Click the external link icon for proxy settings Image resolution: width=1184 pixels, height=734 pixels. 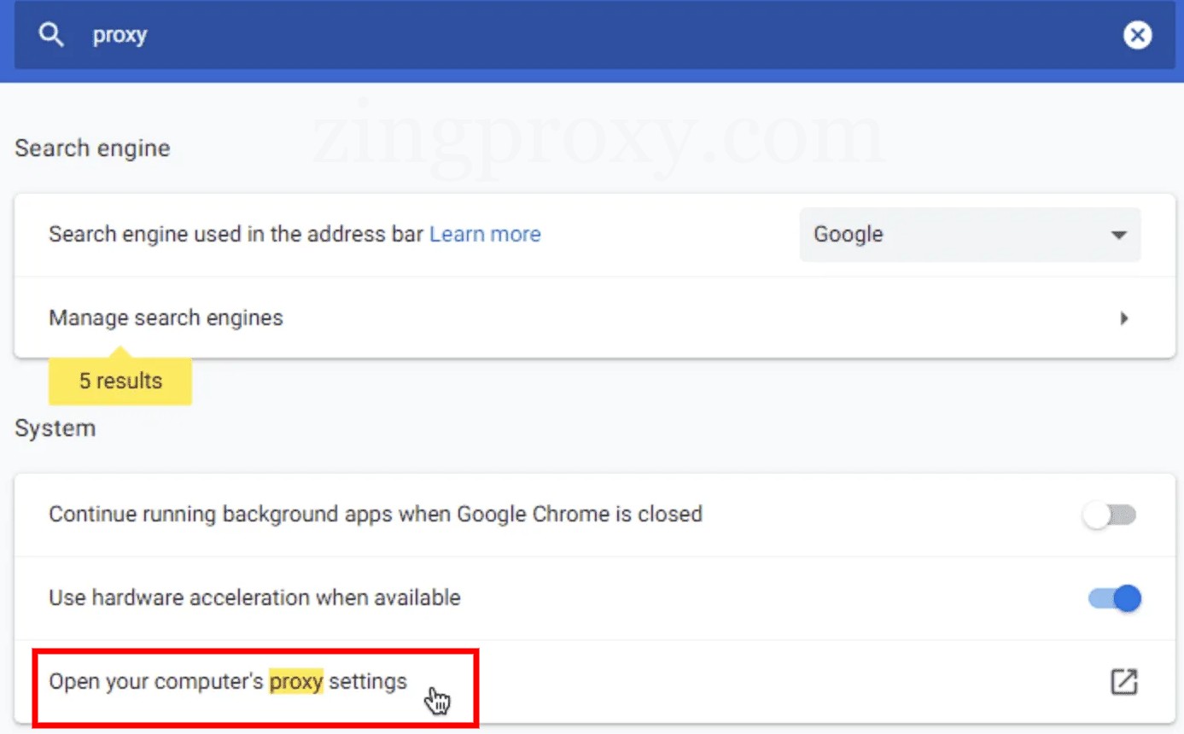(1123, 682)
